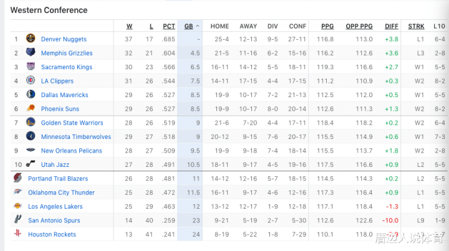Sort table by W column header
This screenshot has width=449, height=251.
(130, 26)
